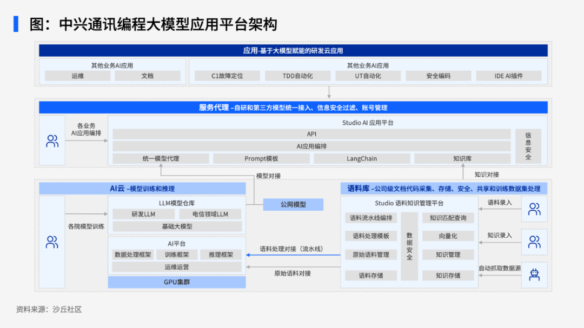Select the dark blue 应用 header bar
Screen dimensions: 584x328
(x=293, y=51)
